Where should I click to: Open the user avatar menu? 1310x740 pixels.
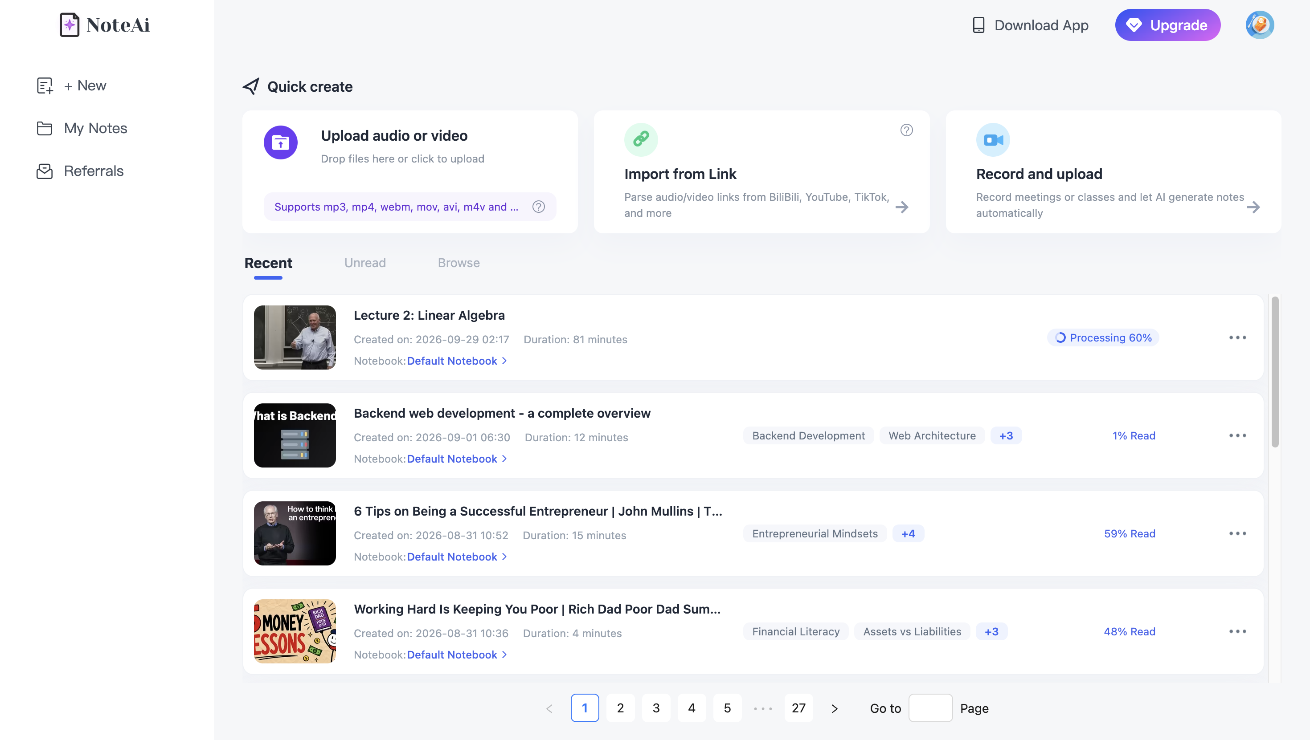coord(1259,25)
